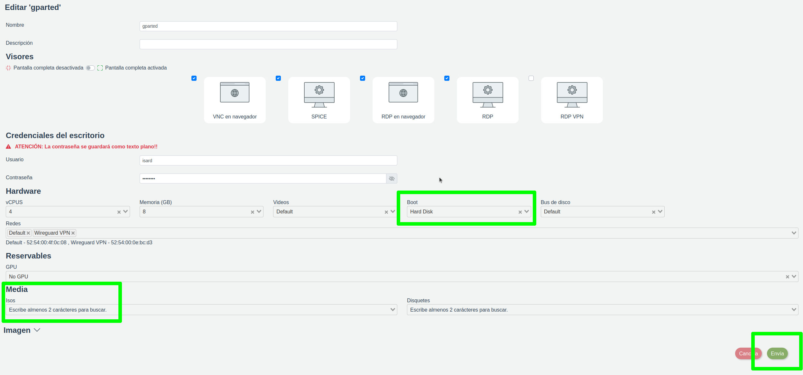Viewport: 803px width, 375px height.
Task: Clear the vCPUS selection with x
Action: pyautogui.click(x=119, y=212)
